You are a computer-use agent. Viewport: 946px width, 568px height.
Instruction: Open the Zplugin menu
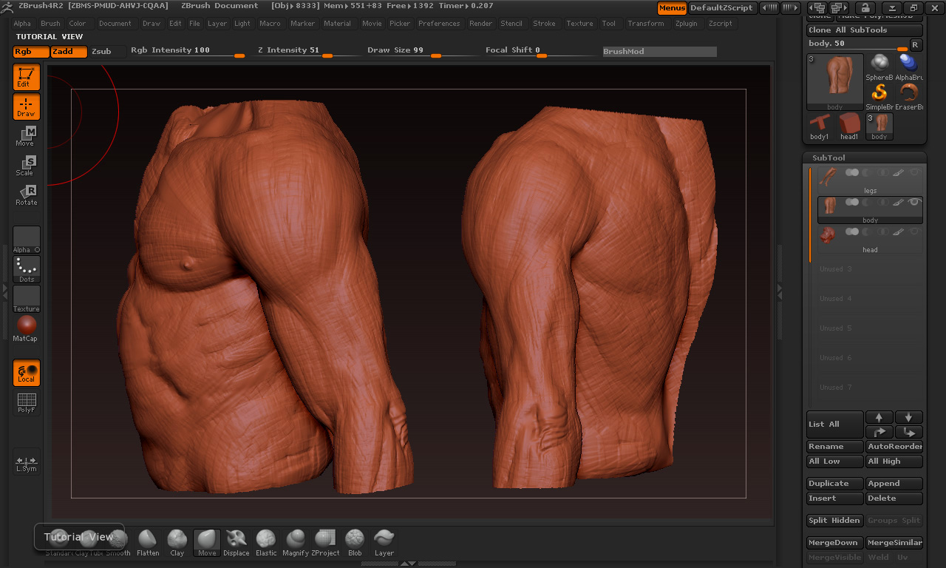pos(686,24)
